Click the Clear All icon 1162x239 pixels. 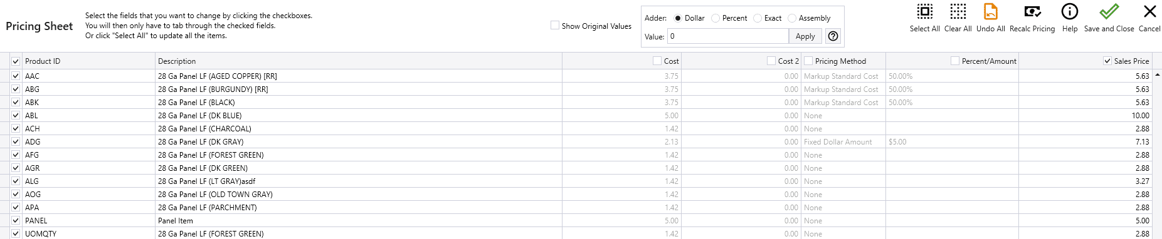coord(958,11)
